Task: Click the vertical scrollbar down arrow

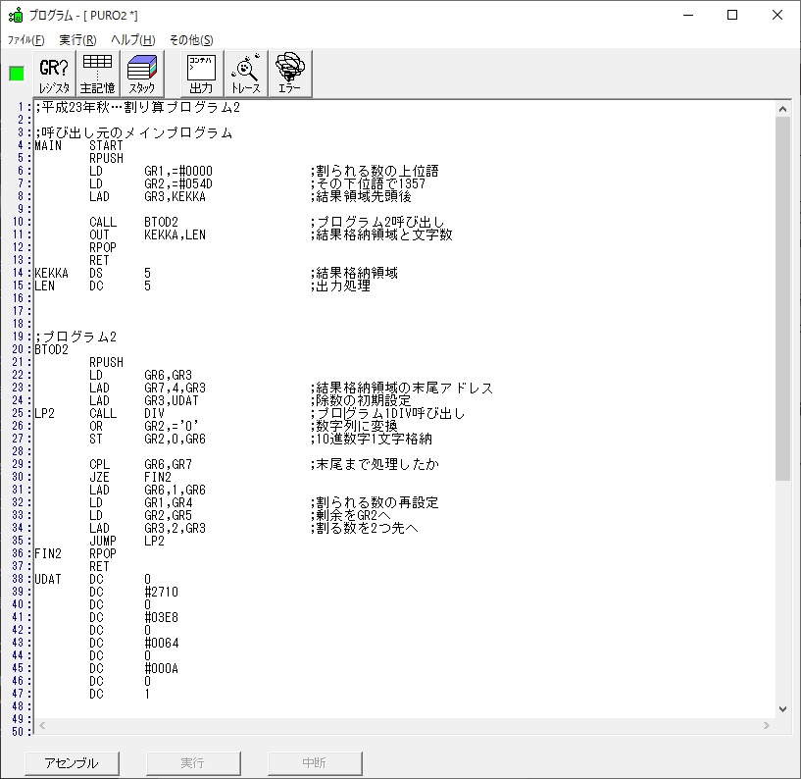Action: (x=782, y=709)
